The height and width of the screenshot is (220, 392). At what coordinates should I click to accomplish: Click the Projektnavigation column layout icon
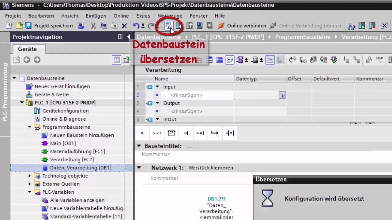(121, 37)
